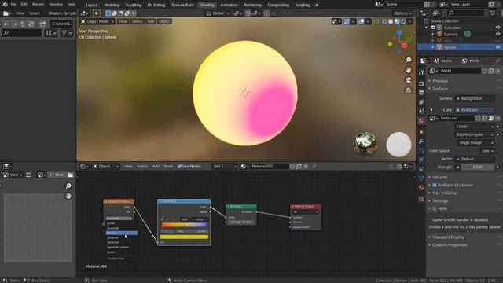Open Add menu in node editor header
Screen dimensions: 503x283
(x=156, y=166)
